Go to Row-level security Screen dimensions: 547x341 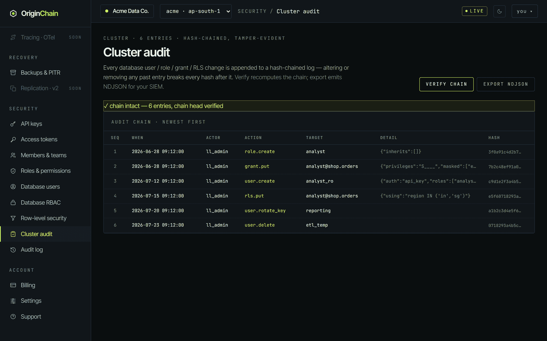coord(46,218)
